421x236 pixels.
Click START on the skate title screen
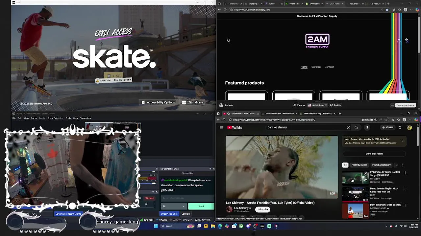114,76
